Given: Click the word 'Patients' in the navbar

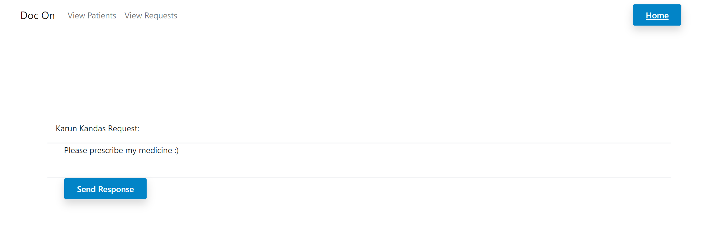Looking at the screenshot, I should pos(102,16).
